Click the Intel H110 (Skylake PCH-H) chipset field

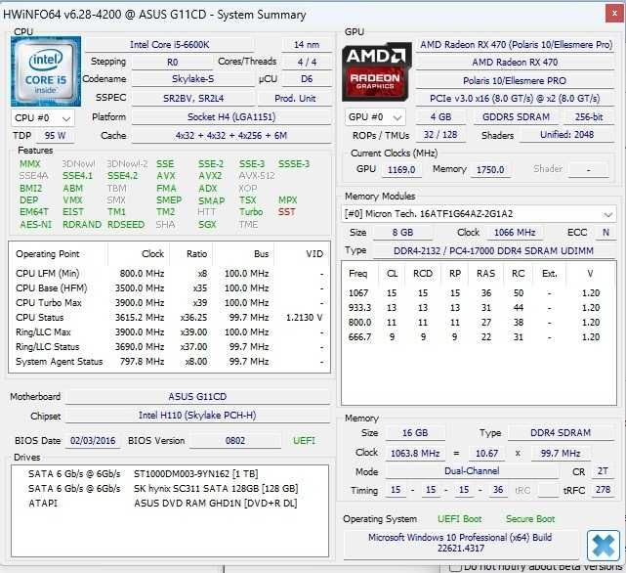point(197,416)
